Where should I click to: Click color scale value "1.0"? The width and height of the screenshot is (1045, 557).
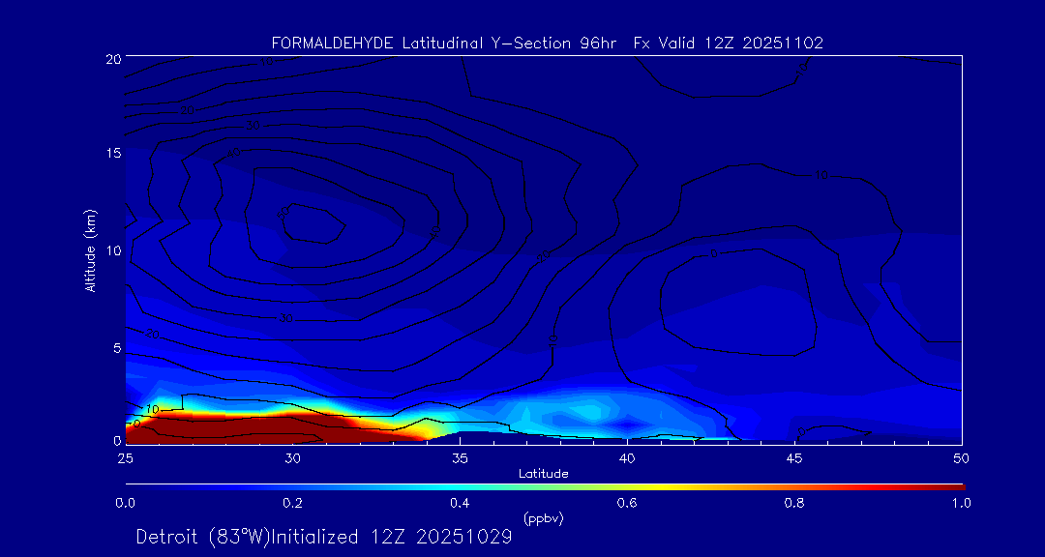click(x=962, y=504)
